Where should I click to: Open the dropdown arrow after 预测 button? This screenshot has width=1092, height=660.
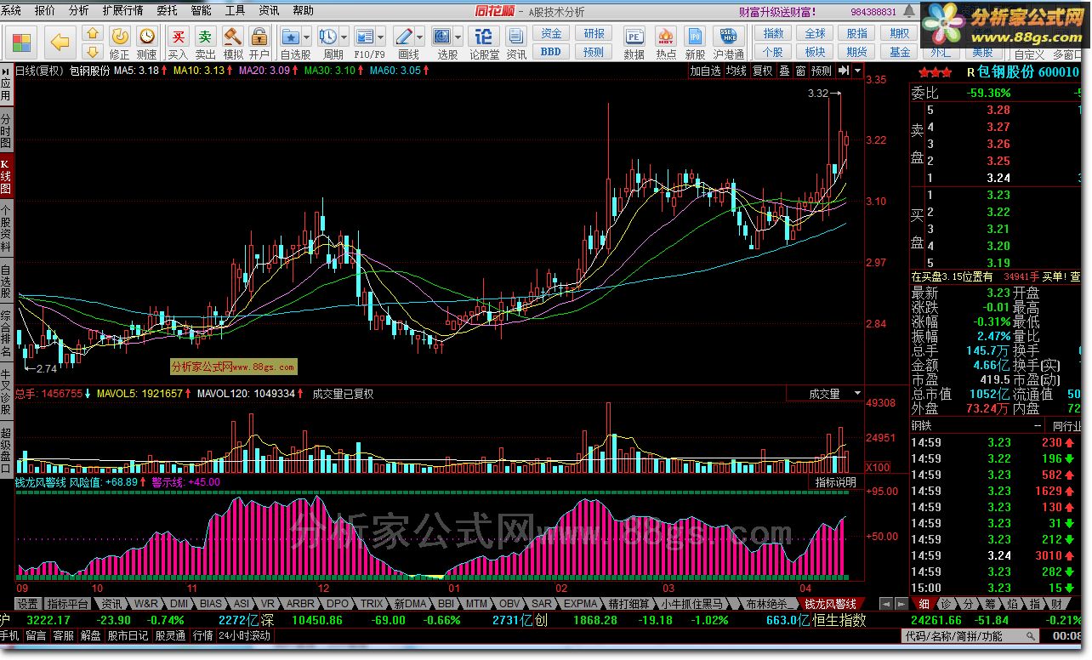pos(858,71)
